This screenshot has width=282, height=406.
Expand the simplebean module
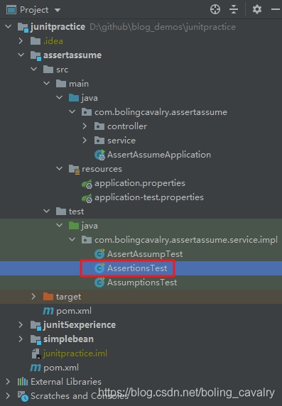click(x=21, y=339)
